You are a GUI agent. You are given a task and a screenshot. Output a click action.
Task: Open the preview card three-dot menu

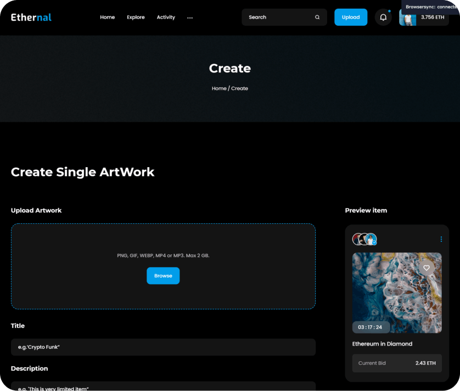click(x=441, y=239)
